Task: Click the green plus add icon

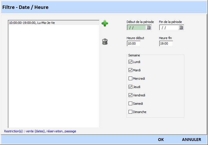Action: pos(105,24)
